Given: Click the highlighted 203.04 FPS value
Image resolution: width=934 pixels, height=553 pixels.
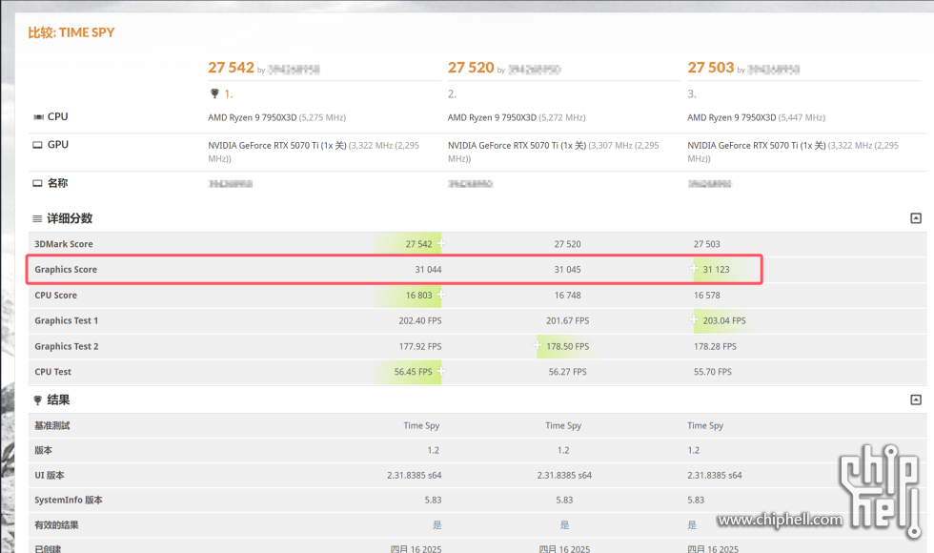Looking at the screenshot, I should coord(724,320).
